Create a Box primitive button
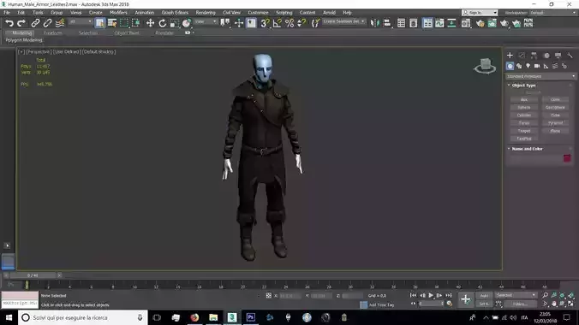579x325 pixels. [523, 99]
